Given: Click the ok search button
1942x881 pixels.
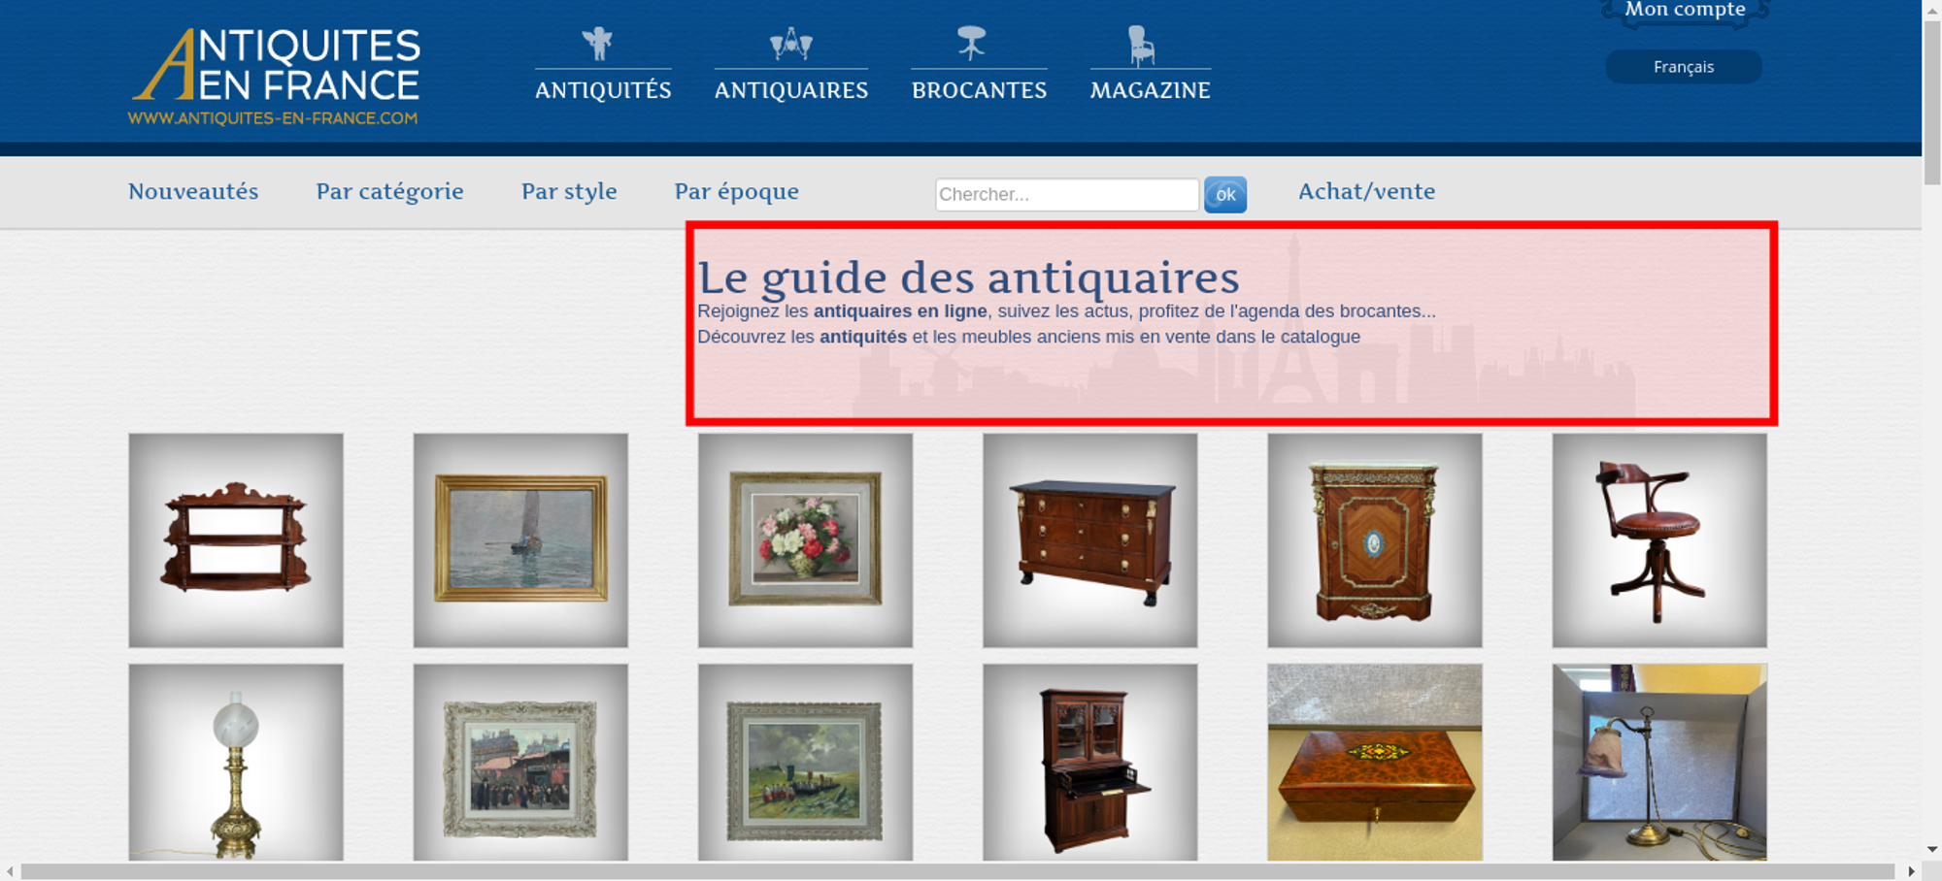Looking at the screenshot, I should coord(1225,195).
